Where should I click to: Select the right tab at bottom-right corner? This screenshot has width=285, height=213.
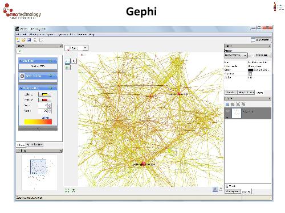tap(246, 191)
